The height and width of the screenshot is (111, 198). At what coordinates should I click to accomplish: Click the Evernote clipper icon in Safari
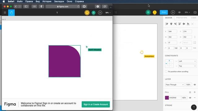[x=41, y=6]
